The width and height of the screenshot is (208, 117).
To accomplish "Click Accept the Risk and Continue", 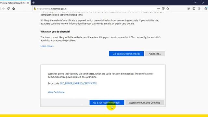I will pos(145,103).
